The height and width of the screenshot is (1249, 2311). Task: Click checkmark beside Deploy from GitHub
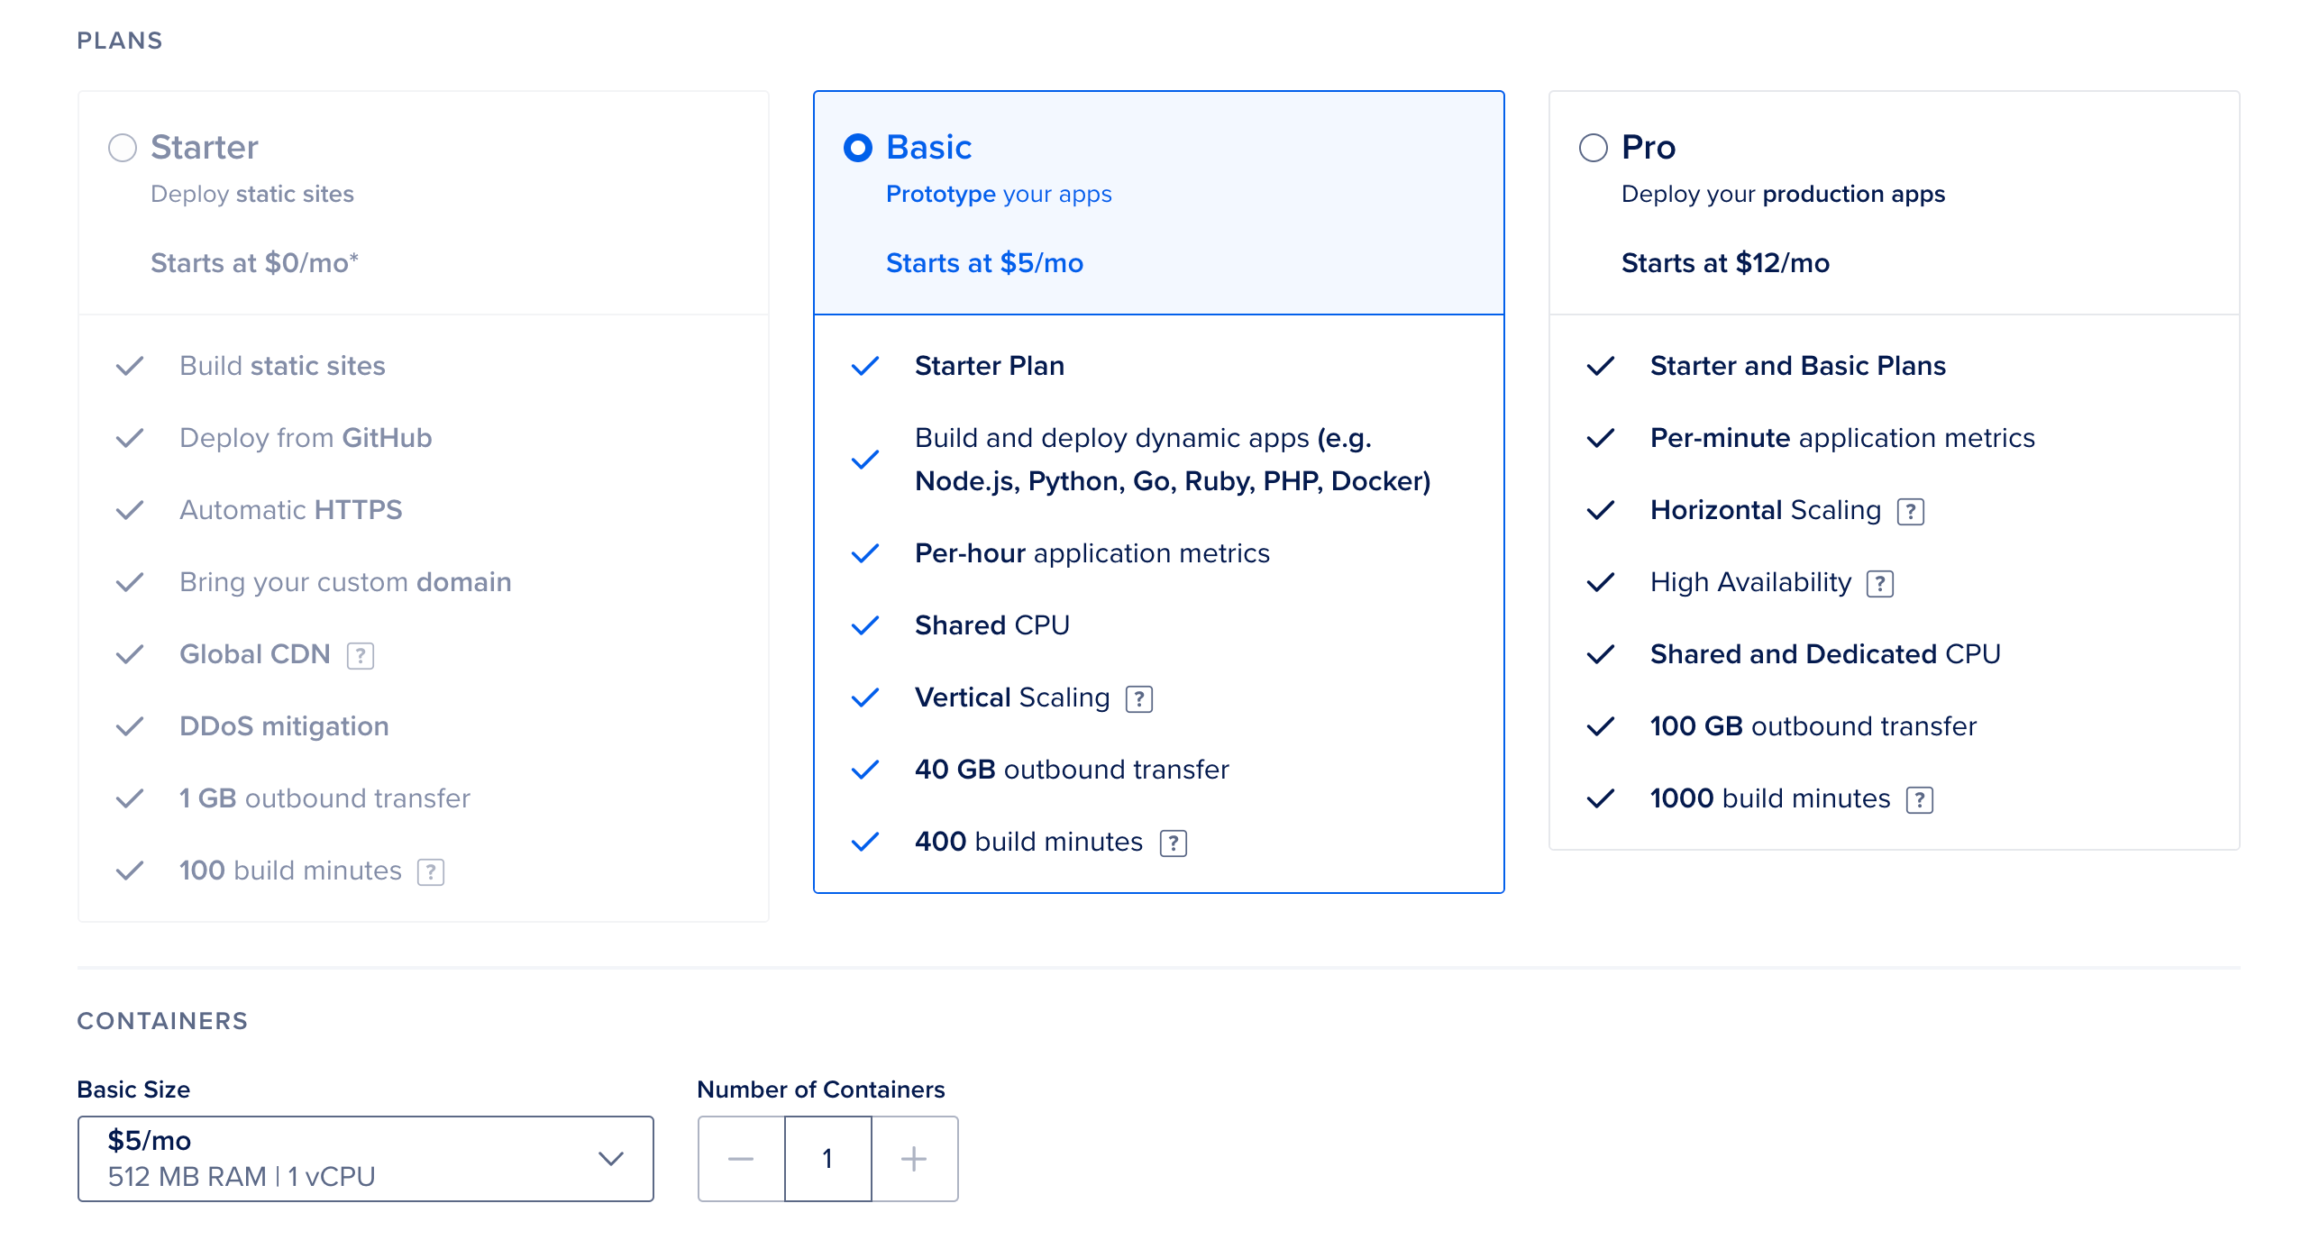pyautogui.click(x=130, y=438)
